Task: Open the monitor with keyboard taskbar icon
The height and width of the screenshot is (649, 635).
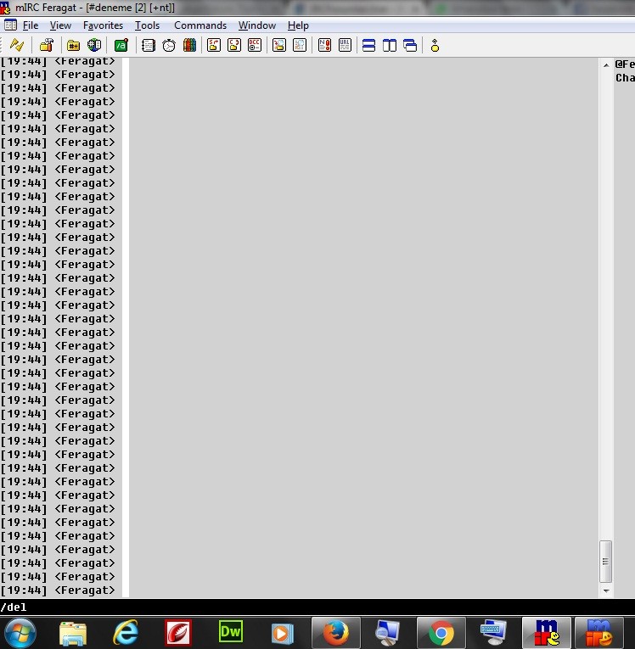Action: click(493, 633)
